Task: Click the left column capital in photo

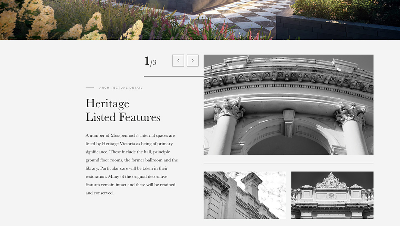Action: click(x=228, y=109)
